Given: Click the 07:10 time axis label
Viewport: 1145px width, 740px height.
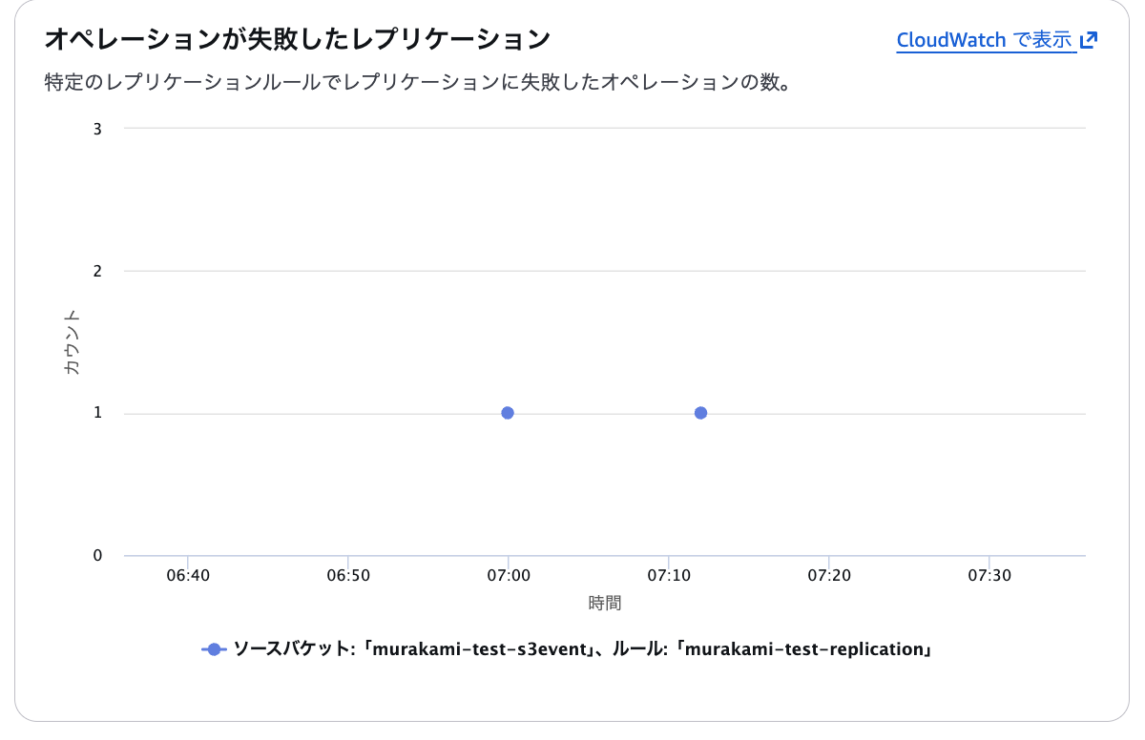Looking at the screenshot, I should (x=668, y=576).
